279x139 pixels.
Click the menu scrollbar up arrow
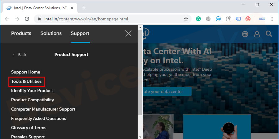coord(140,27)
